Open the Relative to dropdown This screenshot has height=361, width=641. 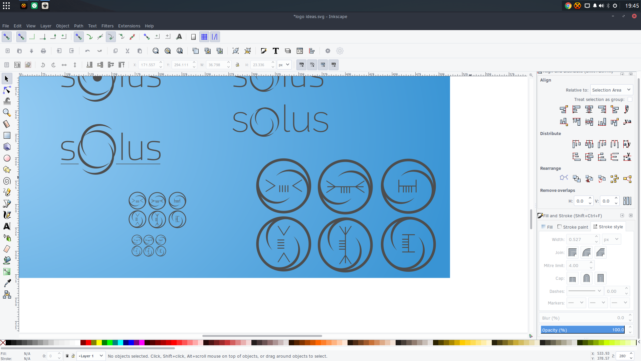point(611,90)
